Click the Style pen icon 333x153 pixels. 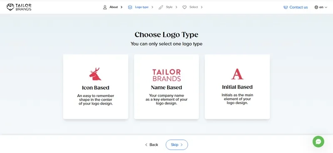coord(161,7)
